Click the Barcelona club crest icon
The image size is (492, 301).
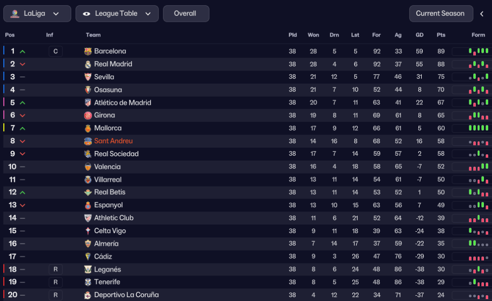[88, 51]
